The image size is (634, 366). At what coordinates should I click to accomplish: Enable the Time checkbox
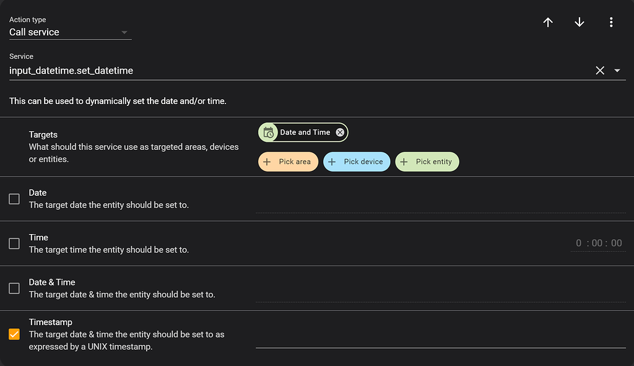[14, 243]
